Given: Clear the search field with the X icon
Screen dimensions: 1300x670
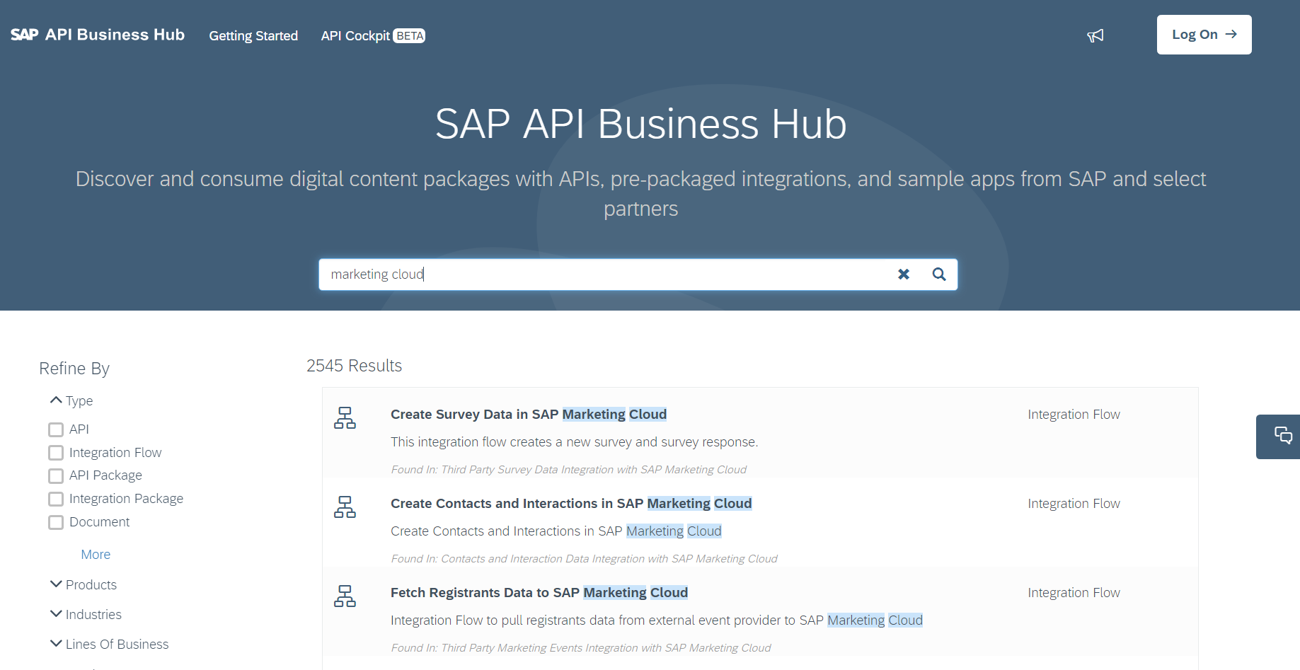Looking at the screenshot, I should click(x=904, y=275).
